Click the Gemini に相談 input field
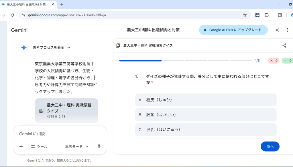293x167 pixels. [60, 134]
